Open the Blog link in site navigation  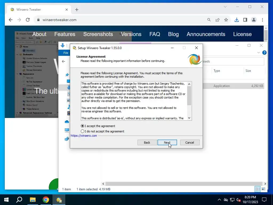(x=173, y=34)
